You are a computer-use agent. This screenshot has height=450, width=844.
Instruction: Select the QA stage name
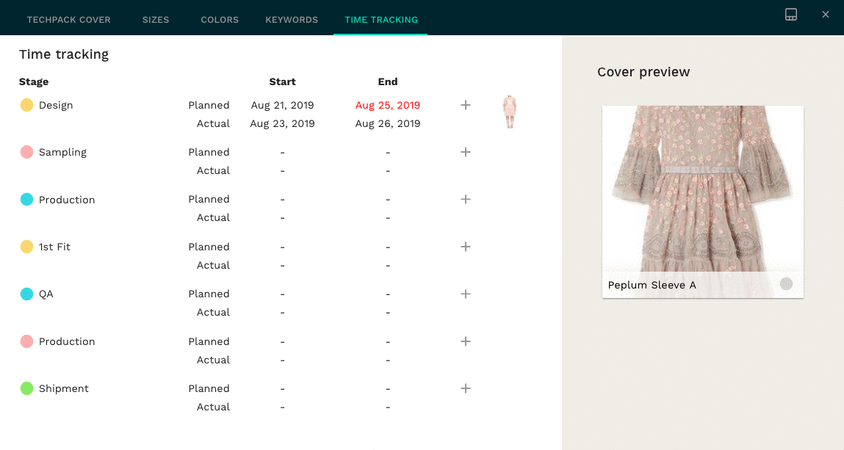click(46, 294)
